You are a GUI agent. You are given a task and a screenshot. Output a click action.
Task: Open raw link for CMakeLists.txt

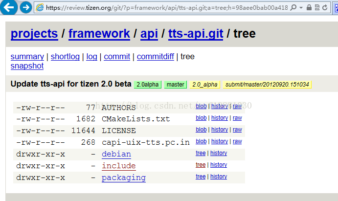tap(237, 118)
